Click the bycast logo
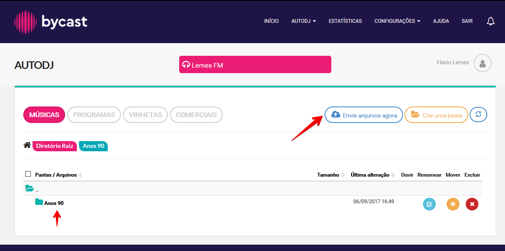The width and height of the screenshot is (505, 251). pos(51,22)
